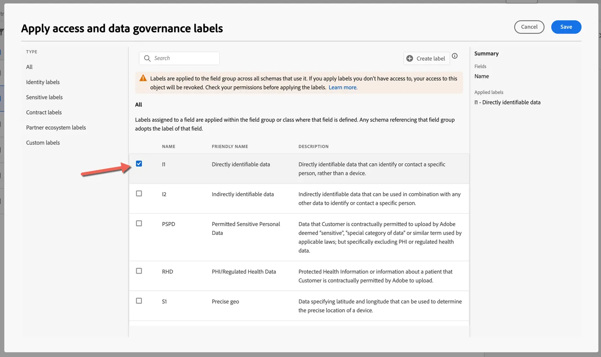Click the Friendly Name column header
Screen dimensions: 601x357
pyautogui.click(x=230, y=147)
